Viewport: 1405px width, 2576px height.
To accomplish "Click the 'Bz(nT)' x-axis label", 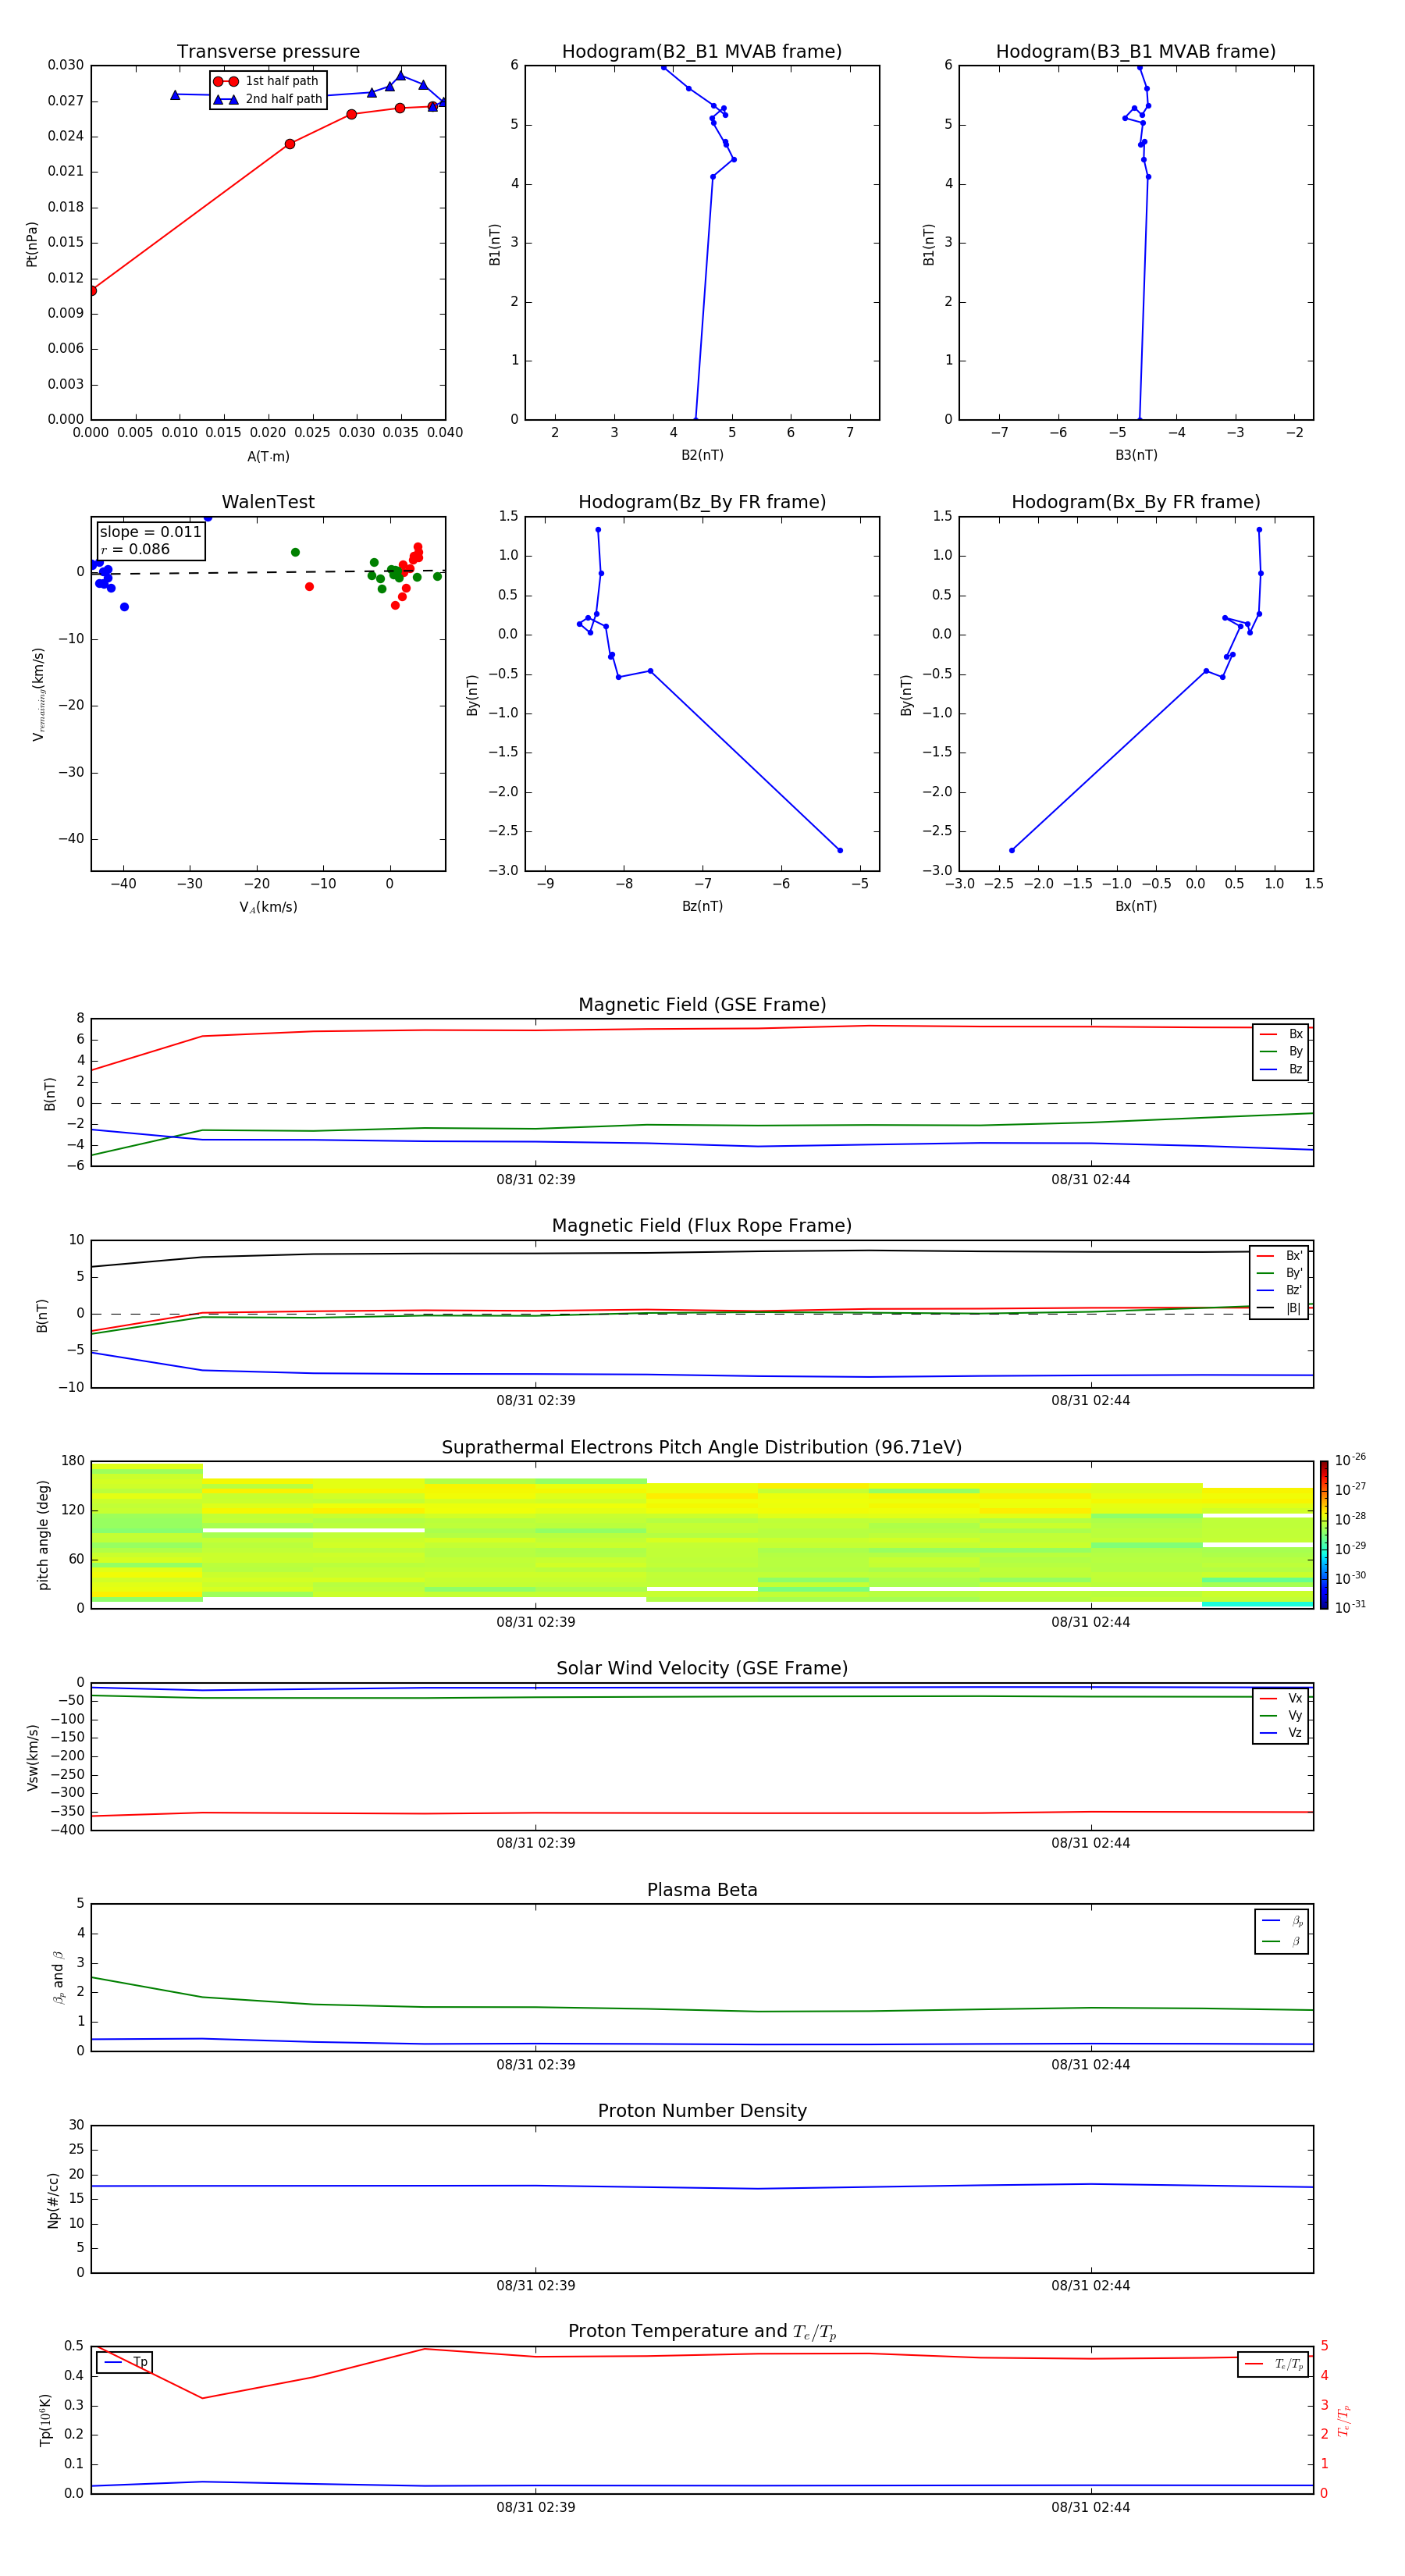I will 702,906.
